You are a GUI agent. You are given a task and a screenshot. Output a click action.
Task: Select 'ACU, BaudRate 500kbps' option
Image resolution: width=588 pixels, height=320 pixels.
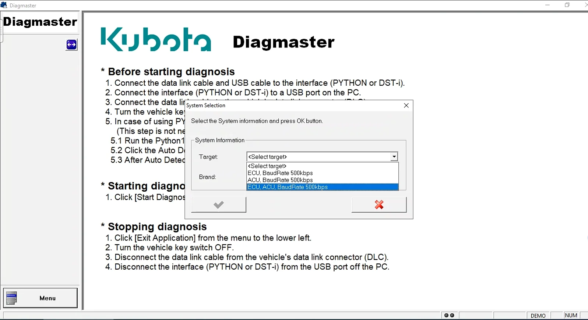tap(323, 180)
